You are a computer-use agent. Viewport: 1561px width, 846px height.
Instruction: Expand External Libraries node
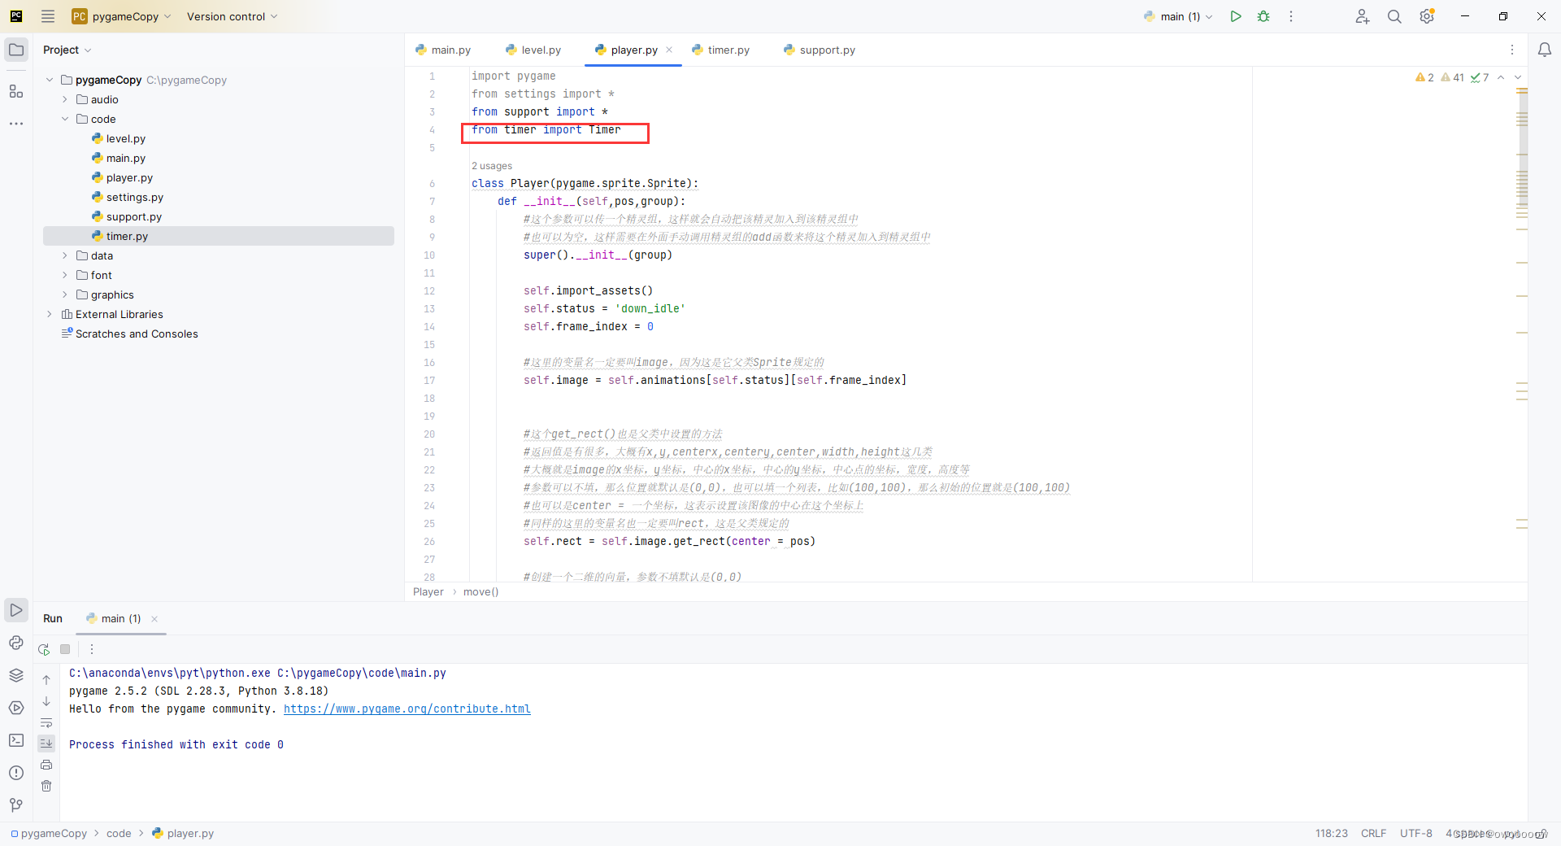tap(50, 314)
